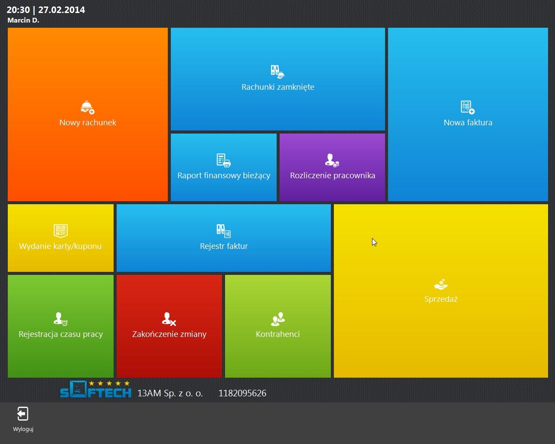Click the Rozliczenie pracownika person-with-coins icon
The width and height of the screenshot is (555, 444).
tap(332, 160)
